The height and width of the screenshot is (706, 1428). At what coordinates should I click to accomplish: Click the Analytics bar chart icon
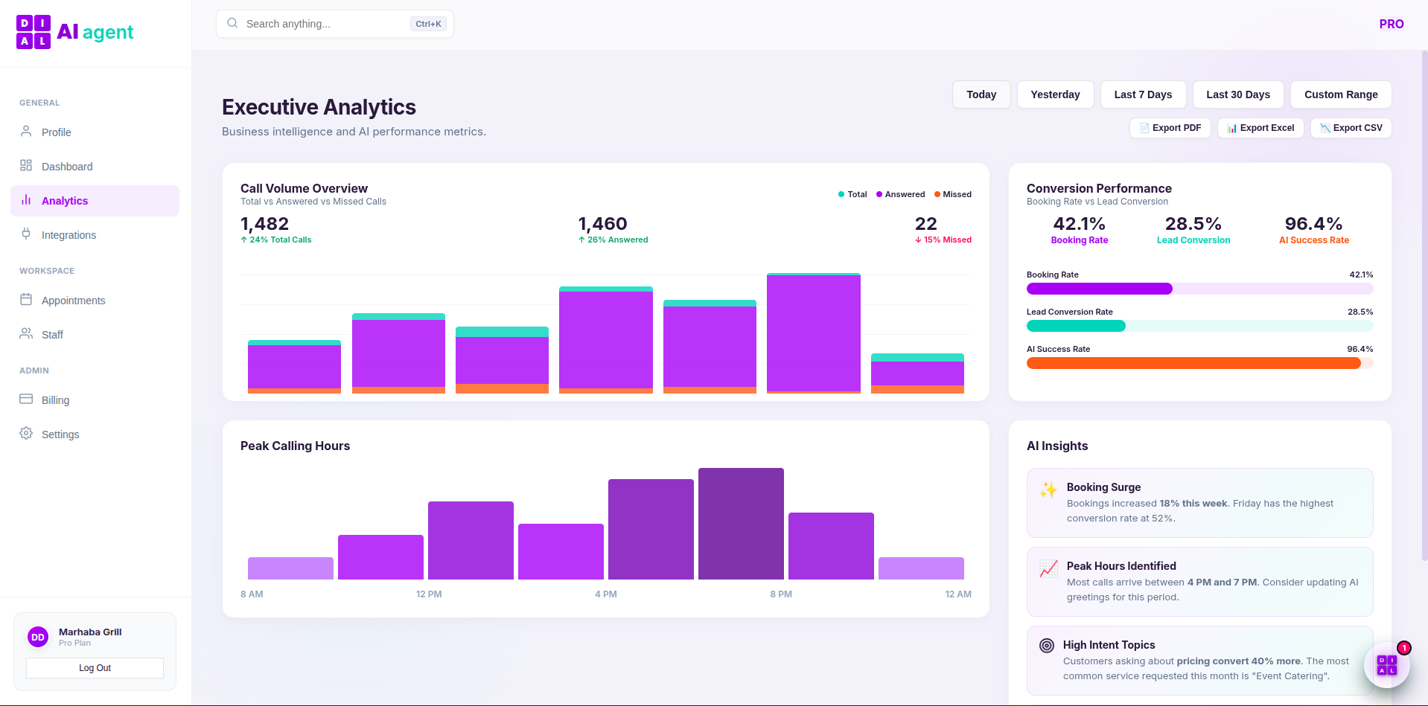click(x=26, y=200)
